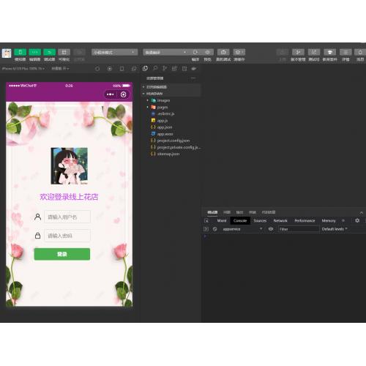Switch to the Sources tab
The image size is (366, 366).
click(260, 220)
